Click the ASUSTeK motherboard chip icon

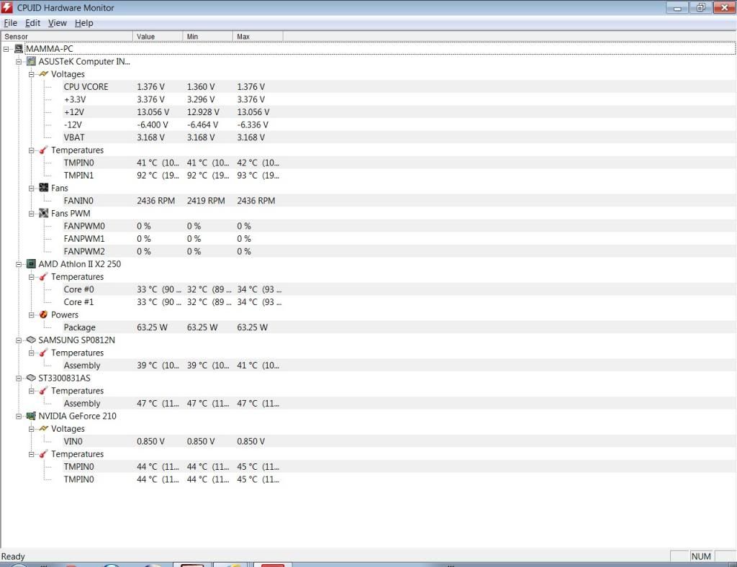pyautogui.click(x=31, y=62)
